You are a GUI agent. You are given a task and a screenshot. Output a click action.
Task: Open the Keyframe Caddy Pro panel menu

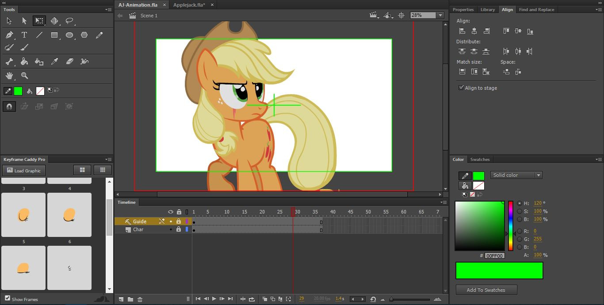(108, 159)
